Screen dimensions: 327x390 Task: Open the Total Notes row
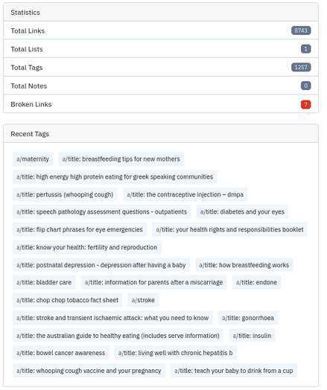161,86
